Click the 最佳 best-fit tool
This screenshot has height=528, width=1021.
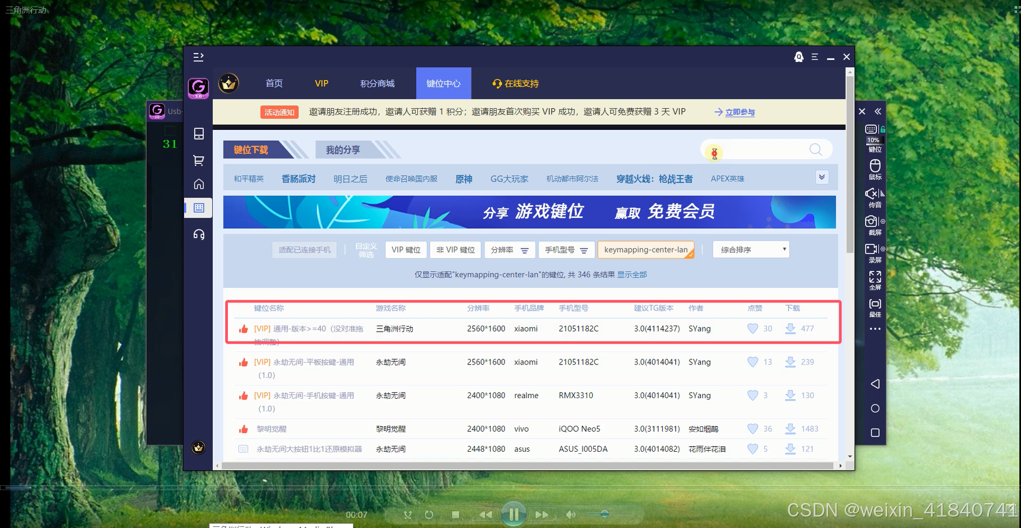click(x=875, y=307)
